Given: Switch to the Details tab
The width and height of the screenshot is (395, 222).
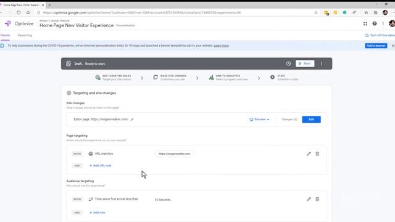Looking at the screenshot, I should point(5,35).
